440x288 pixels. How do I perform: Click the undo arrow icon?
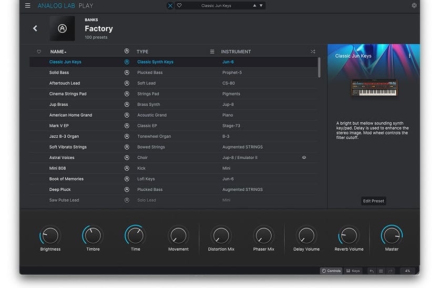[x=372, y=271]
